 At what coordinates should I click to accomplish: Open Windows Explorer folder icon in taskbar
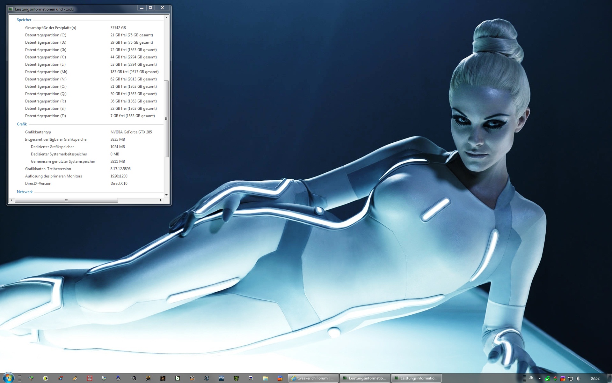[x=265, y=378]
